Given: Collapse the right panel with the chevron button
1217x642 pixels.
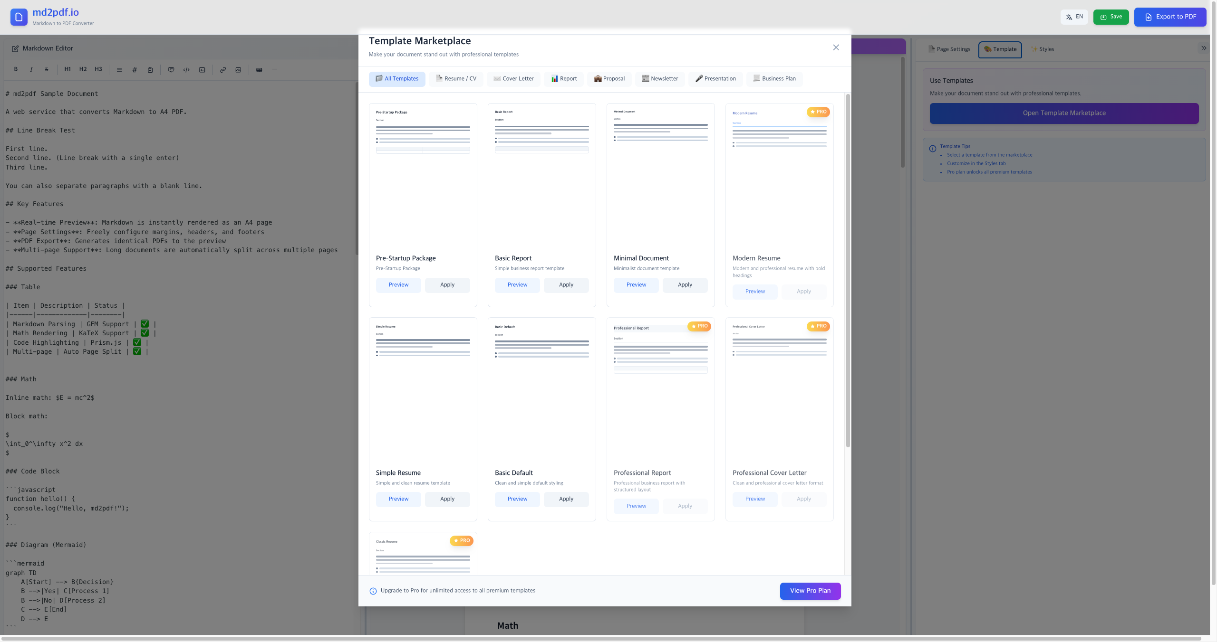Looking at the screenshot, I should [1204, 48].
